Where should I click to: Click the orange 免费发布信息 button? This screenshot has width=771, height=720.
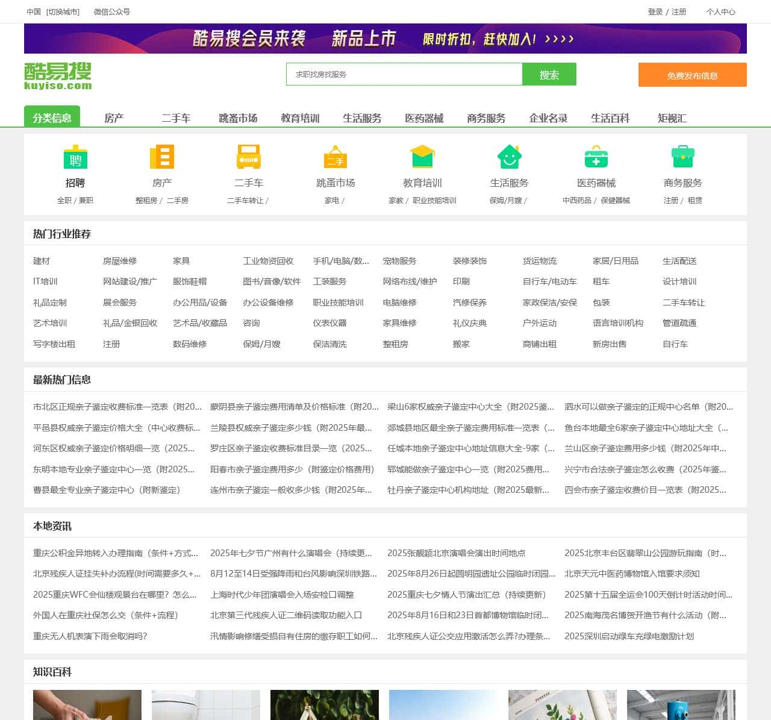click(692, 75)
